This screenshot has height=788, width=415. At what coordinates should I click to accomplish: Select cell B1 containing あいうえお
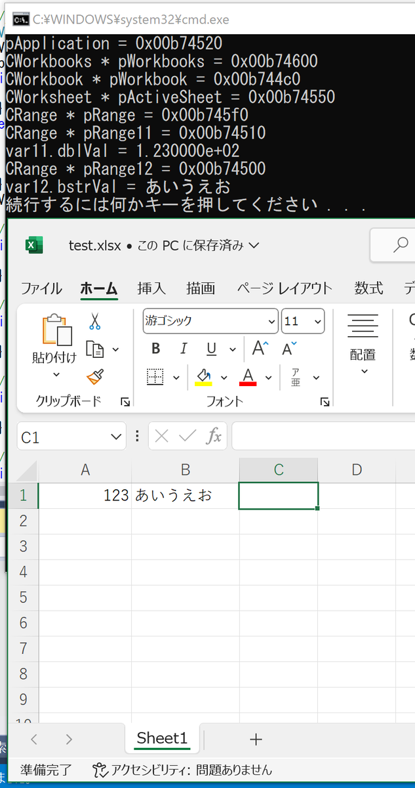coord(186,495)
